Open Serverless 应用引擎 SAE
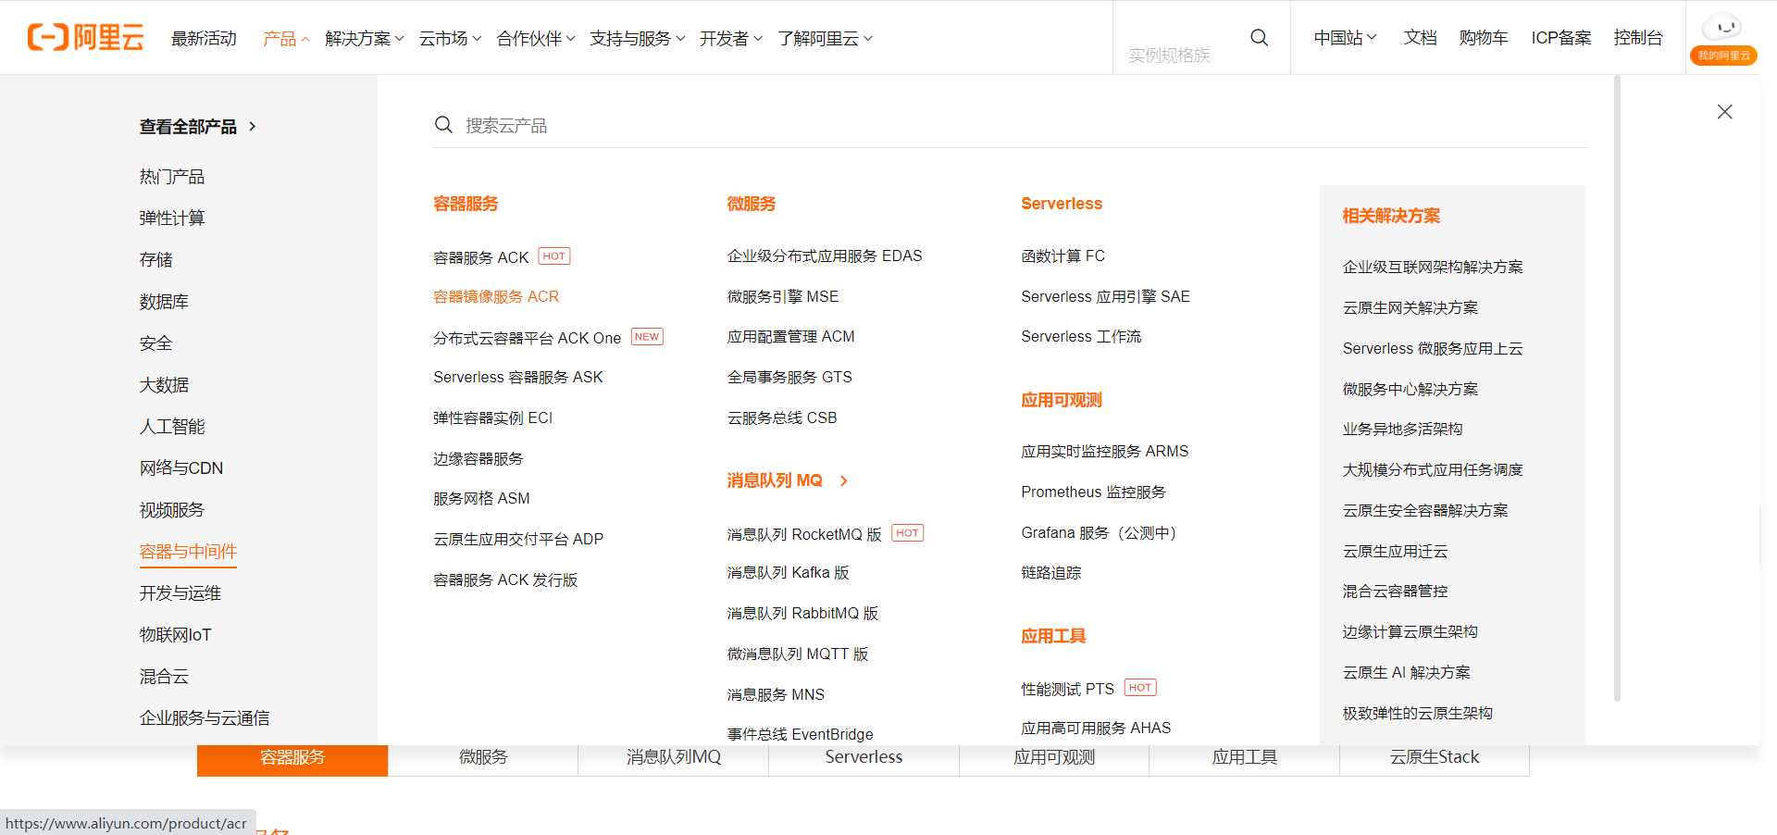This screenshot has width=1777, height=835. click(x=1105, y=296)
